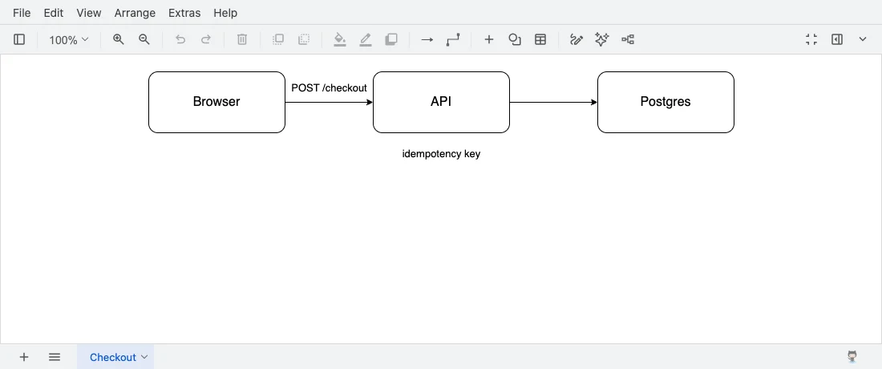
Task: Select the POST /checkout edge label
Action: coord(329,87)
